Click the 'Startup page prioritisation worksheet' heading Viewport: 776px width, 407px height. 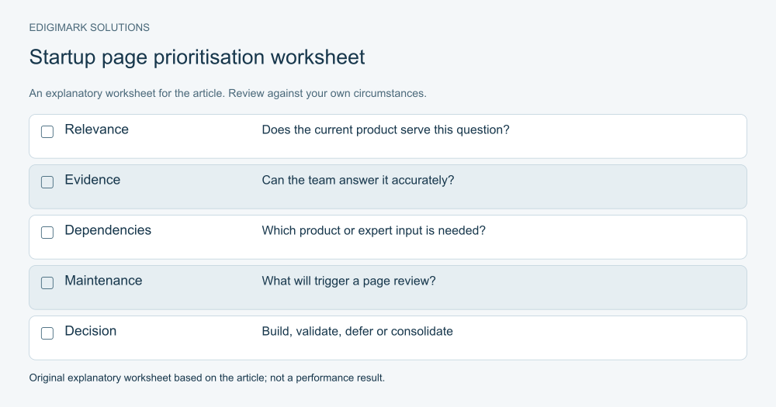coord(197,57)
